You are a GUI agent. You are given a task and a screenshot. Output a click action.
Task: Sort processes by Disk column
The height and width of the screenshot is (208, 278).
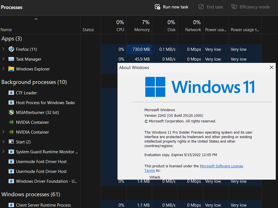point(165,25)
